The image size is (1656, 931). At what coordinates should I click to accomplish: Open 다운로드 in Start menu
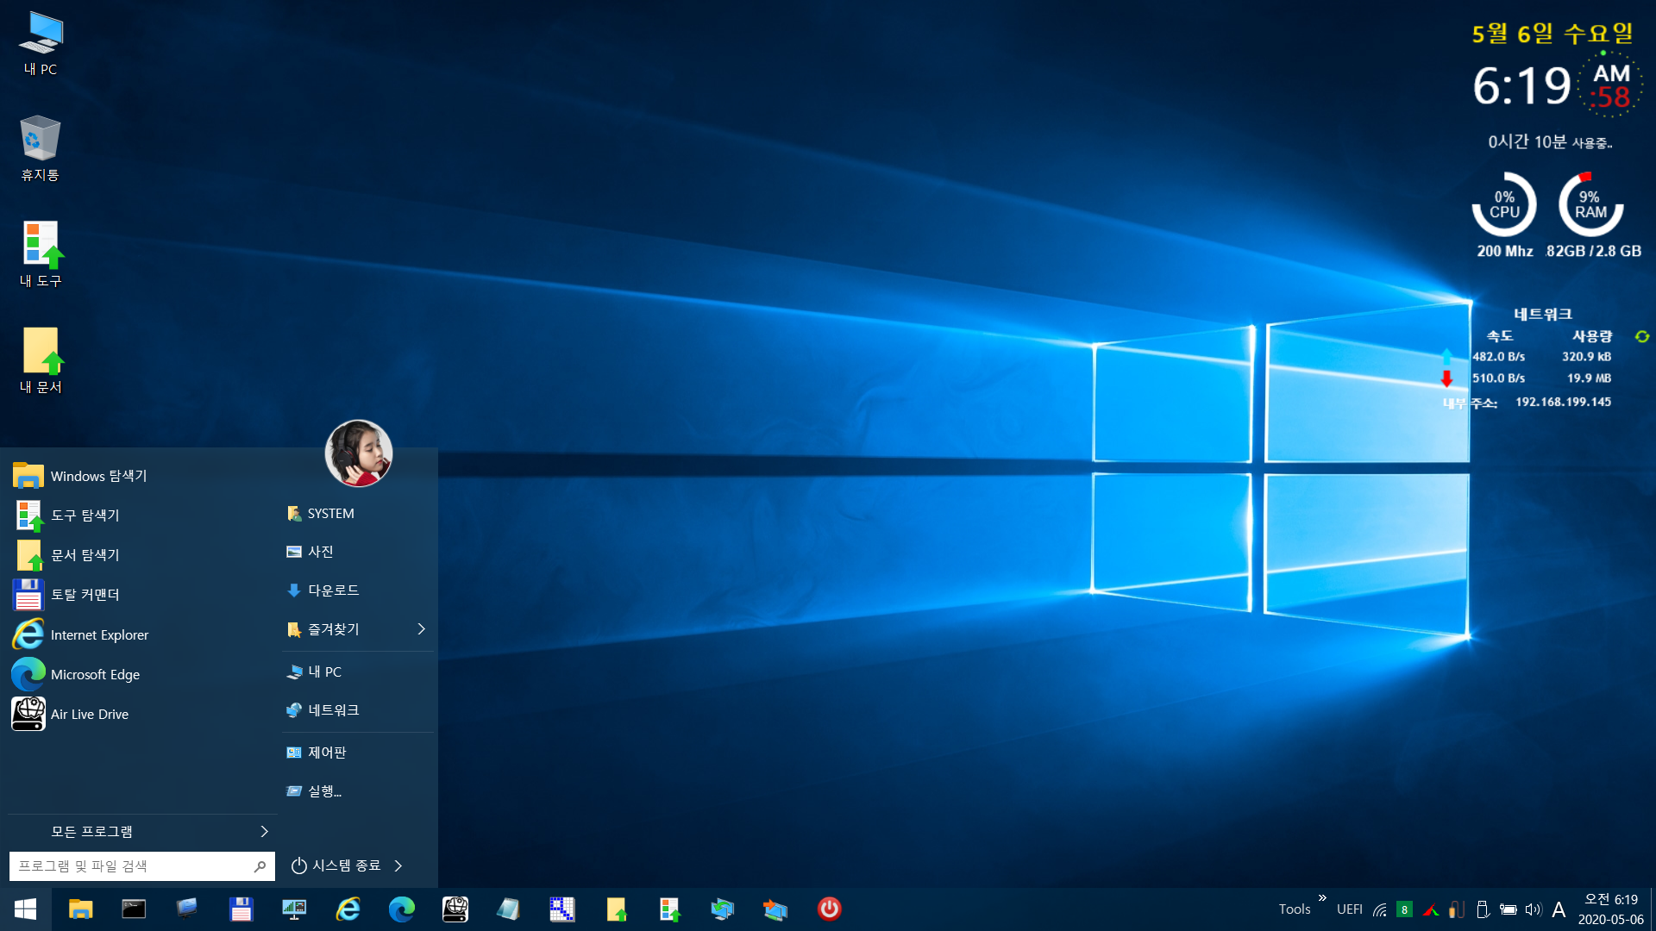(357, 590)
